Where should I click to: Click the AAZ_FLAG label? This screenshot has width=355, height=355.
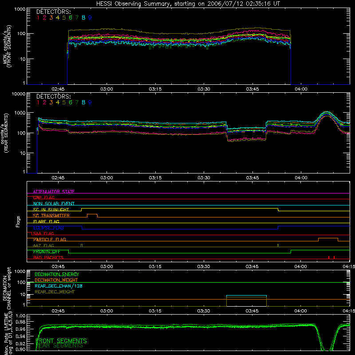coord(43,245)
